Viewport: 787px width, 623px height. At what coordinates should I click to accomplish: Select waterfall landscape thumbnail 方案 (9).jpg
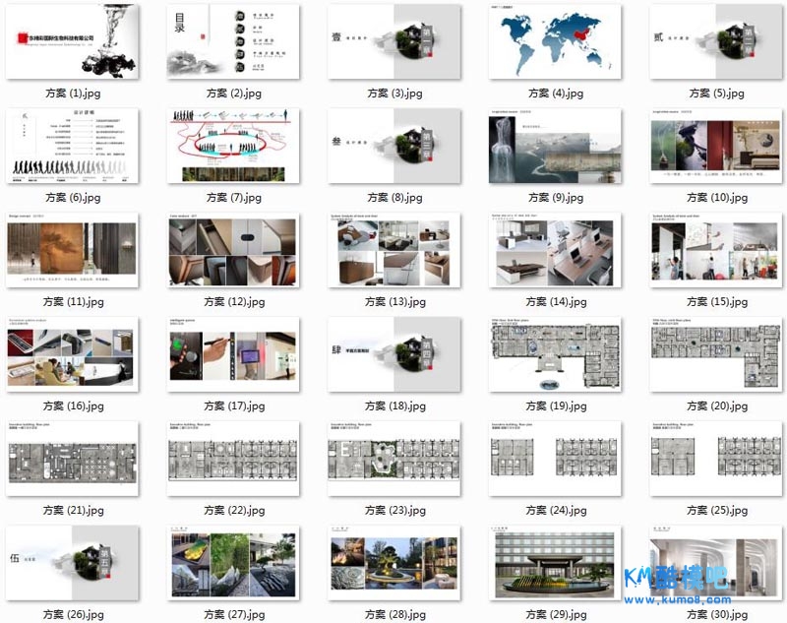pyautogui.click(x=555, y=146)
